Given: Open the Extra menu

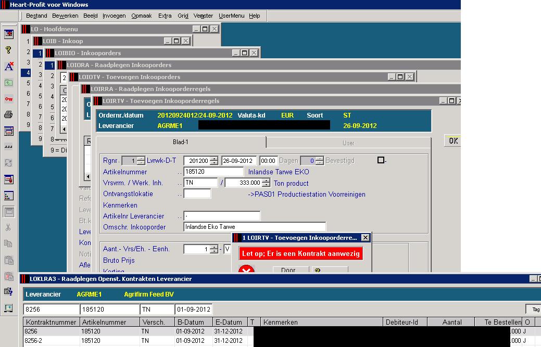Looking at the screenshot, I should pos(165,16).
